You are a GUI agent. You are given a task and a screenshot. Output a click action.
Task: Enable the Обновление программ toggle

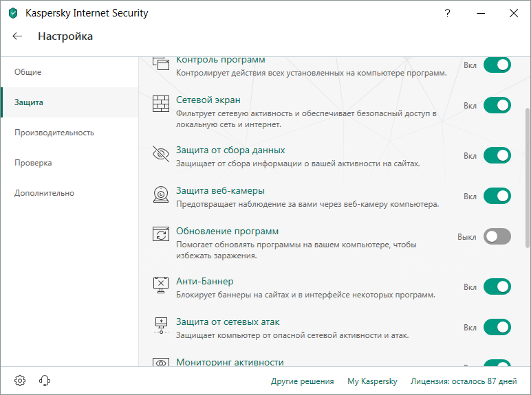pyautogui.click(x=497, y=236)
